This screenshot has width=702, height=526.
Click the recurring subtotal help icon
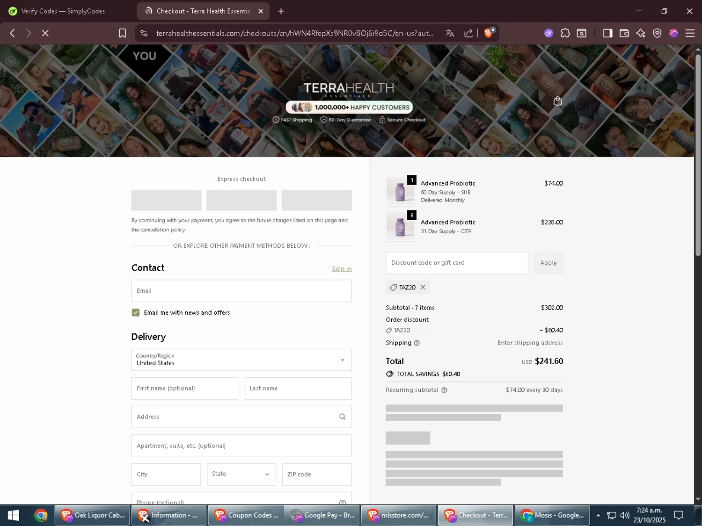[444, 390]
